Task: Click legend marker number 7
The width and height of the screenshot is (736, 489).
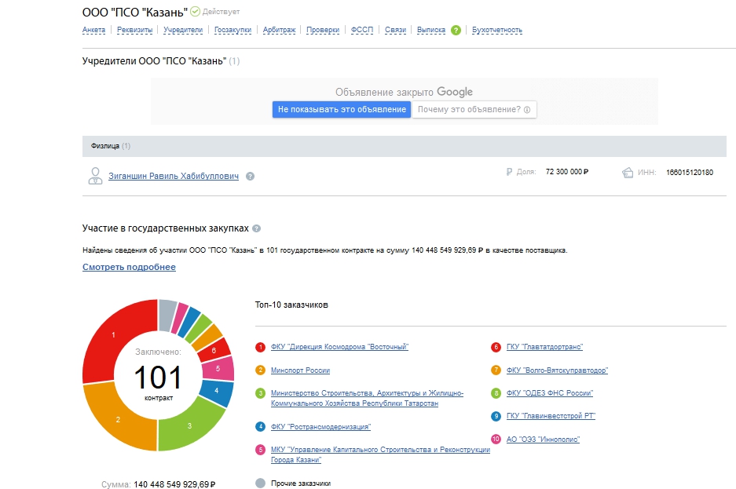Action: (496, 370)
